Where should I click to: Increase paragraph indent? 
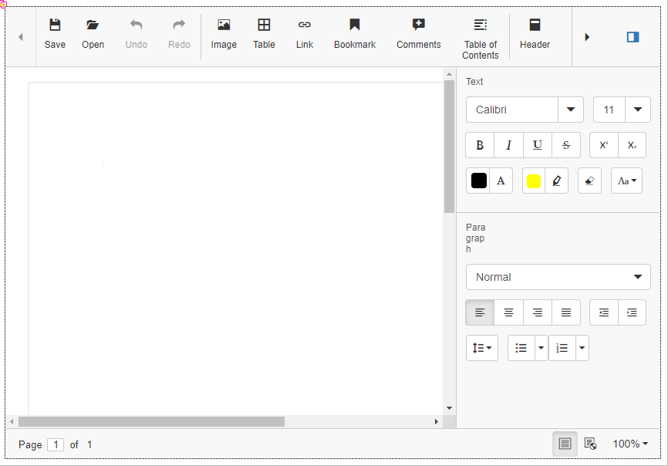point(633,312)
